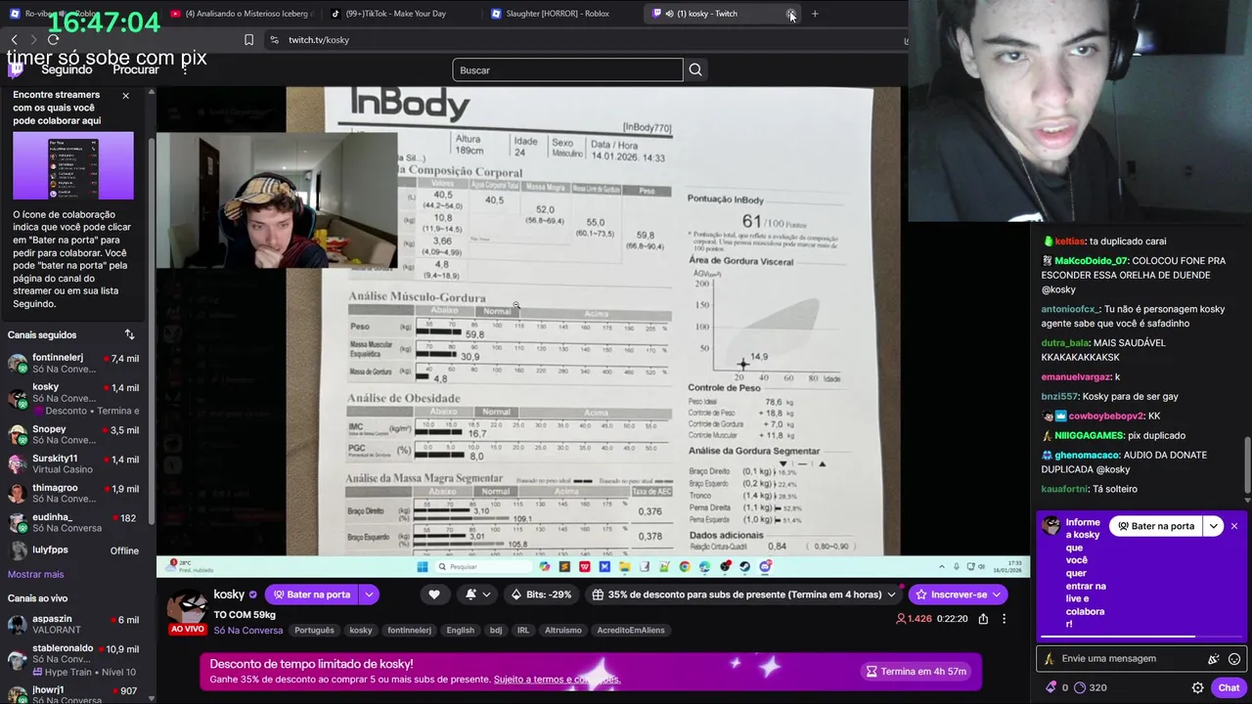1252x704 pixels.
Task: Click viewer count 1.426
Action: [x=914, y=619]
